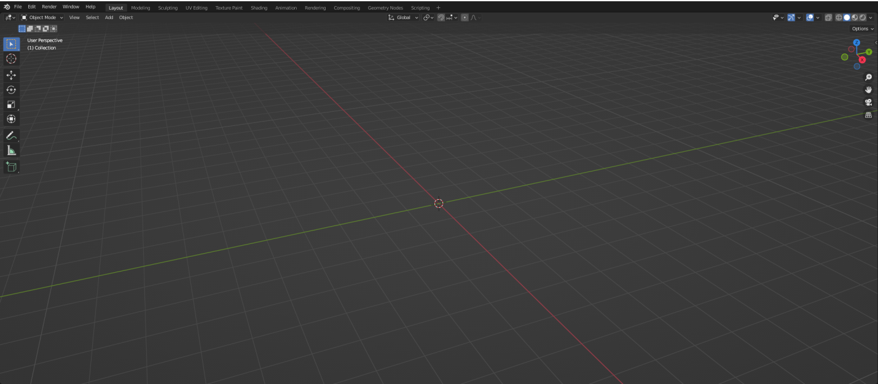Switch to the Scripting workspace tab

420,8
